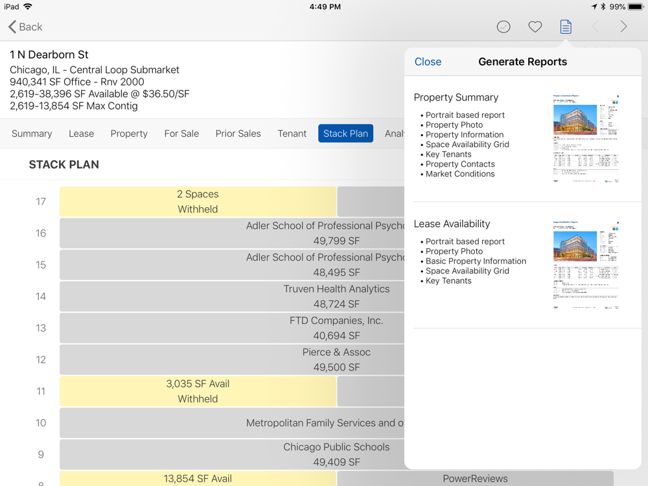Go to the next property arrow

(623, 27)
